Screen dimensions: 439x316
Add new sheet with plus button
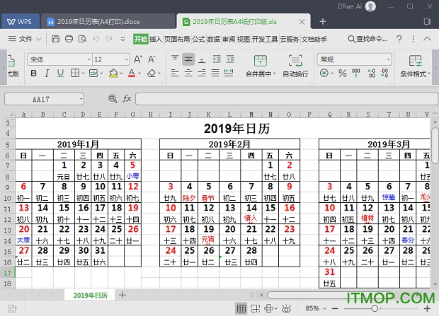[x=122, y=295]
